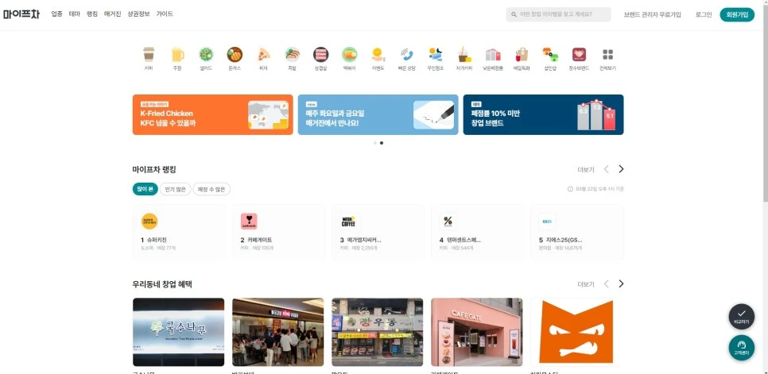Open the 떡볶이 category icon

[349, 54]
